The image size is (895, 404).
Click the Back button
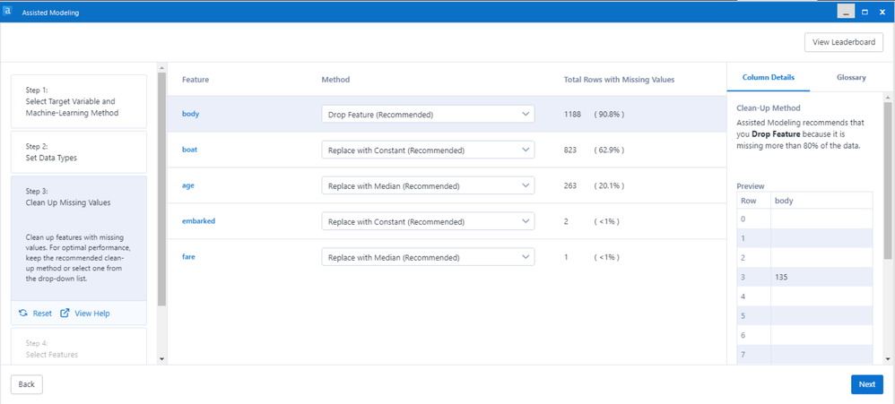(27, 384)
